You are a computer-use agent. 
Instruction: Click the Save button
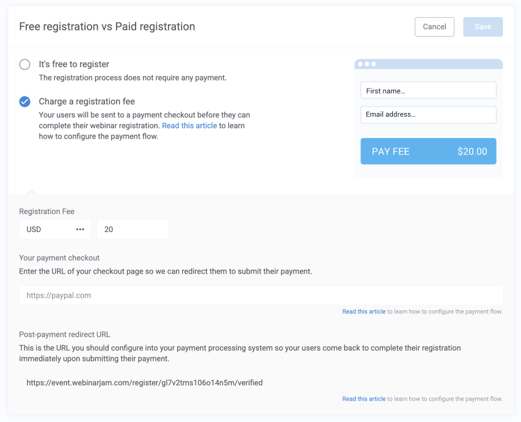tap(483, 26)
